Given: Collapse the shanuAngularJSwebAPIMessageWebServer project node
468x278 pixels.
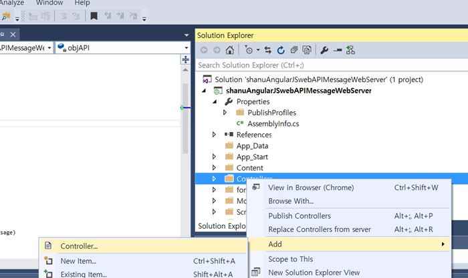Looking at the screenshot, I should point(204,91).
